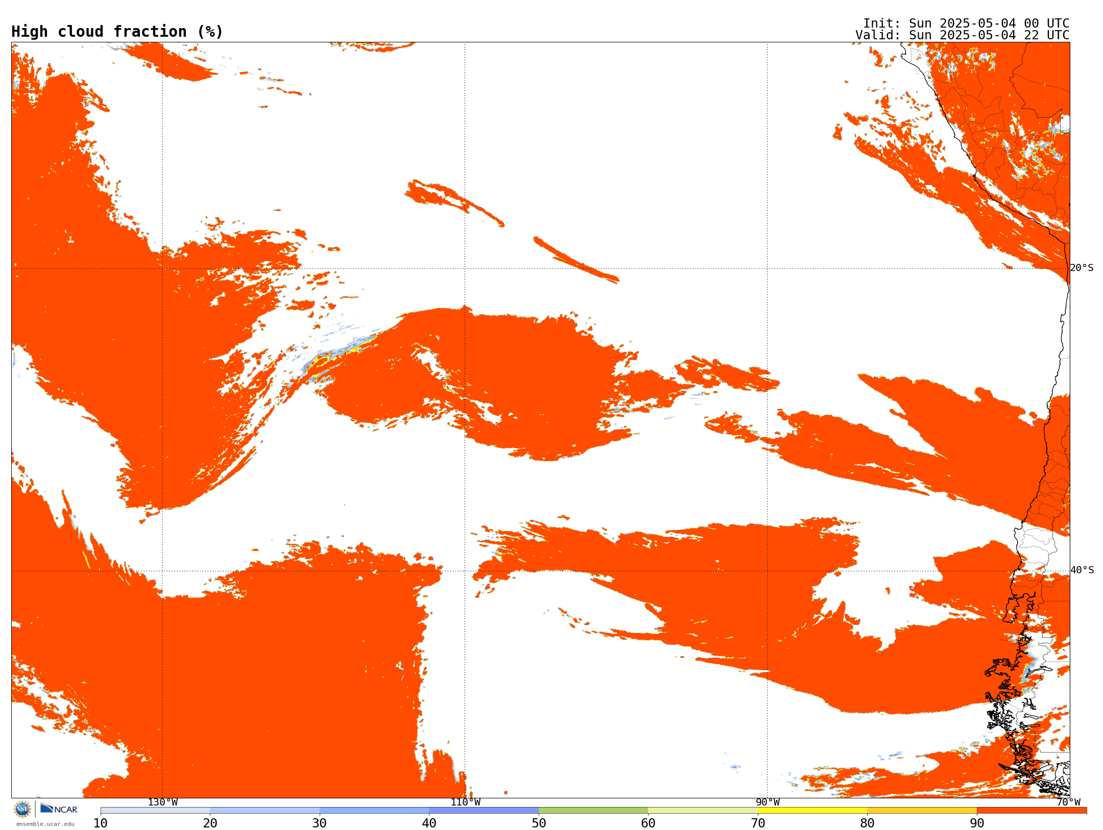Pick the 90+ orange-red colorbar segment

tap(1032, 811)
